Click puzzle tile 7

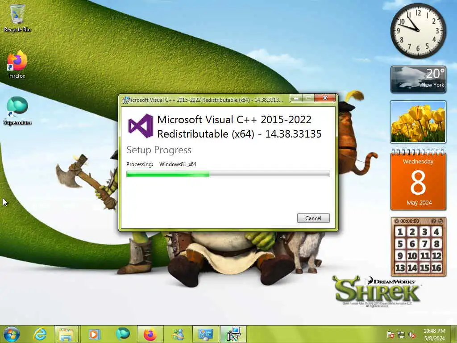coord(424,243)
